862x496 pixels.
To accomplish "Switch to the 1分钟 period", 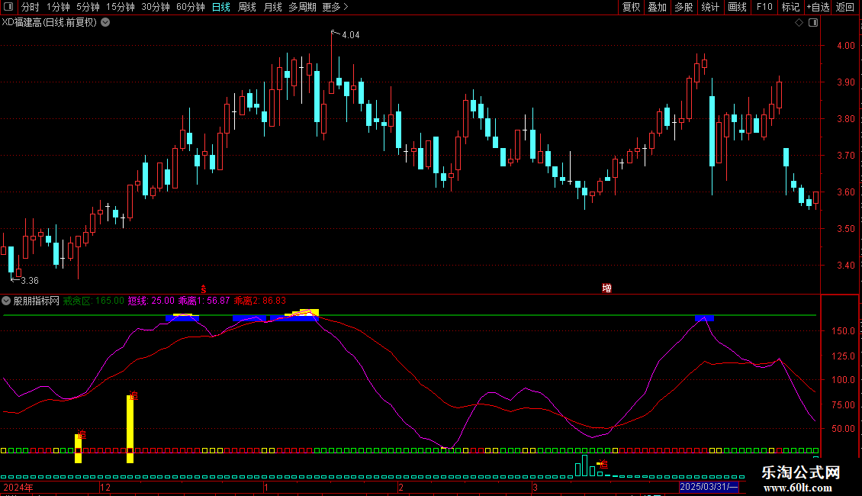I will pos(58,7).
